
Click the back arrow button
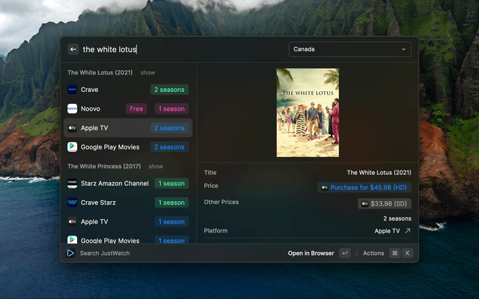(73, 49)
